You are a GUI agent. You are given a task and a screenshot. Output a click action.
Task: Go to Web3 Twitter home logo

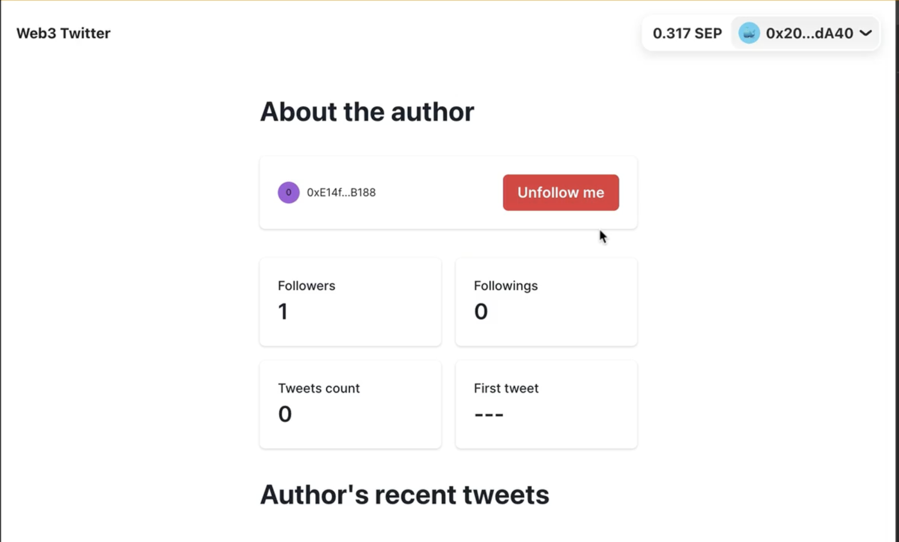(x=64, y=33)
